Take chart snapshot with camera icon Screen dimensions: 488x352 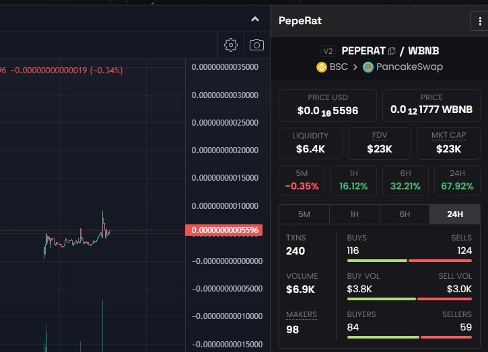click(256, 45)
